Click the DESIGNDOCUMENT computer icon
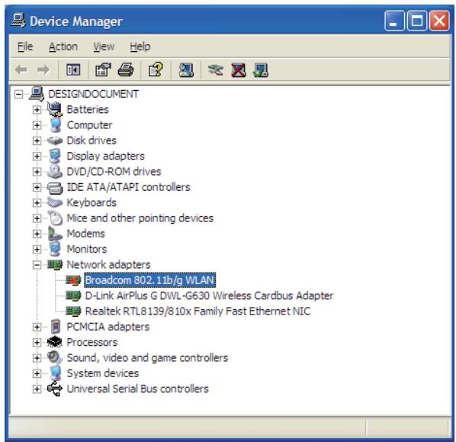Viewport: 456px width, 442px height. pyautogui.click(x=37, y=94)
